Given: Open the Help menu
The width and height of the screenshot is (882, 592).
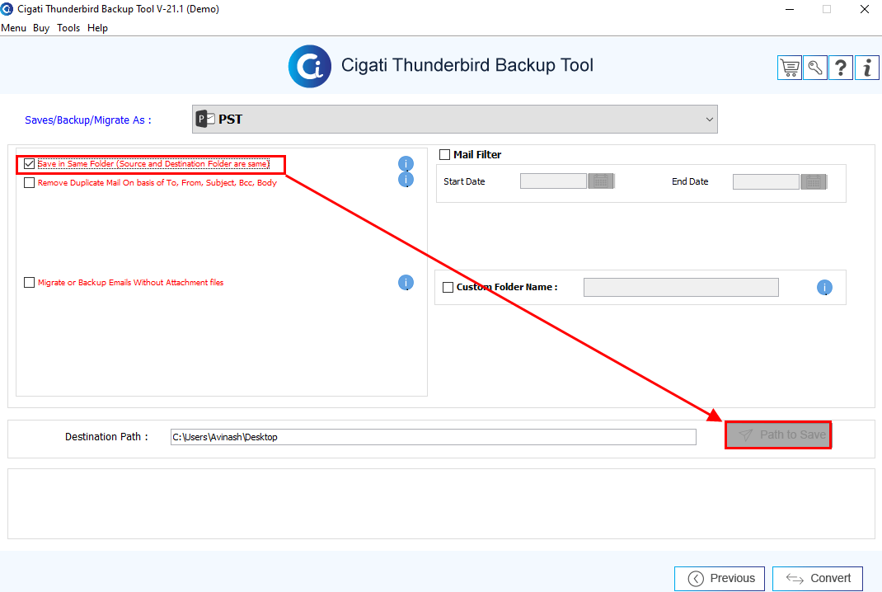Looking at the screenshot, I should [97, 28].
